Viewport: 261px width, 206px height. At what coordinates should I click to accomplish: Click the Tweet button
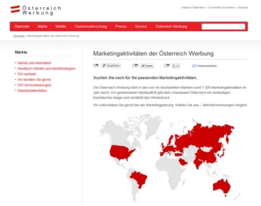click(x=147, y=66)
